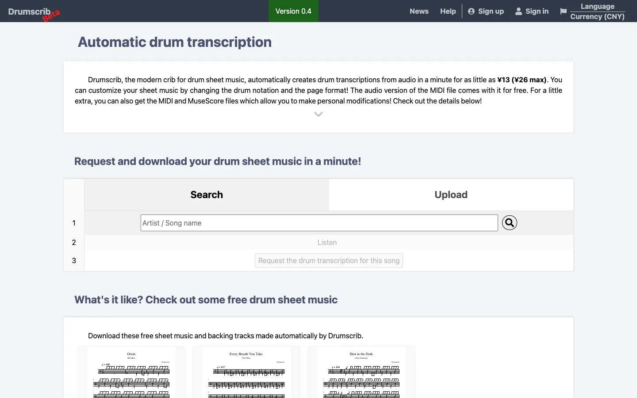Open the Language selector
Image resolution: width=637 pixels, height=398 pixels.
[598, 6]
